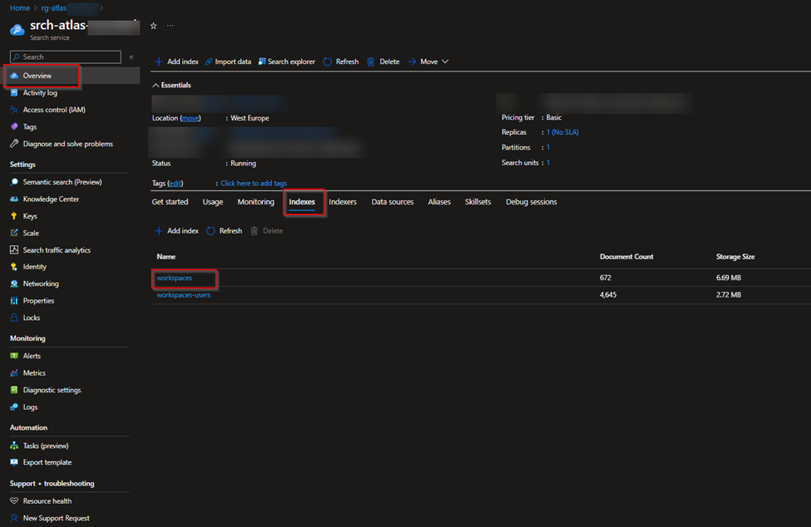Open Access control (IAM) icon
811x527 pixels.
14,110
